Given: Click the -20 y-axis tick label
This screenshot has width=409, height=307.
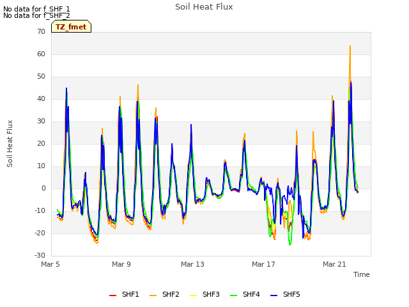Looking at the screenshot, I should [40, 233].
